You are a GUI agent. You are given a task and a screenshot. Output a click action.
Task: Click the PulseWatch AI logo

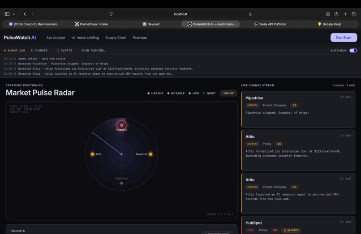[20, 38]
